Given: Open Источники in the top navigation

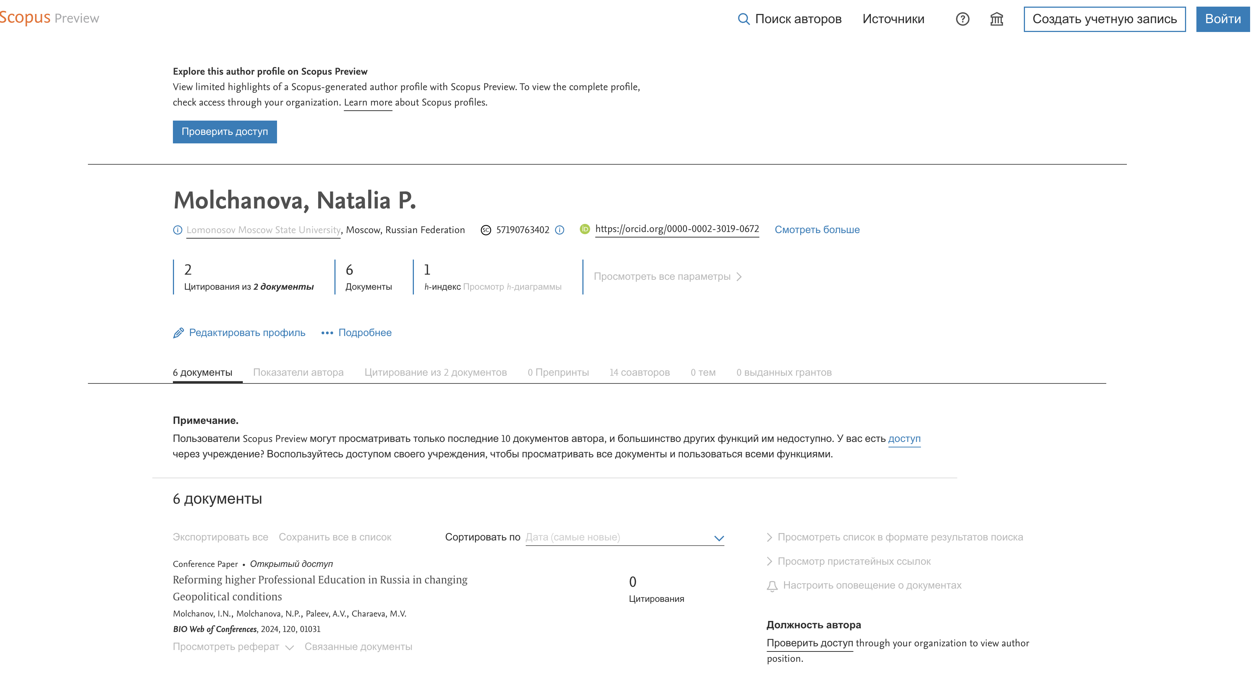Looking at the screenshot, I should click(x=893, y=19).
